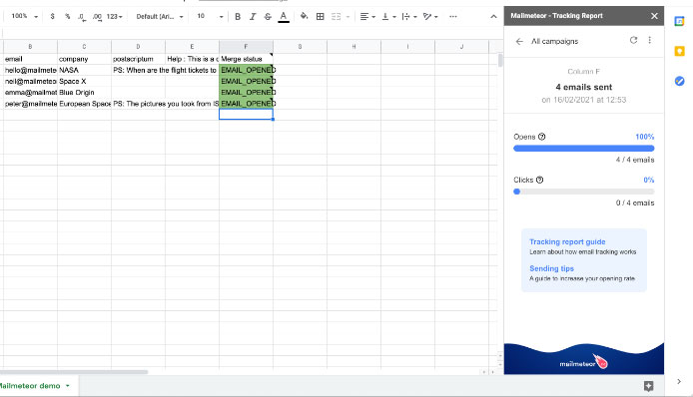The height and width of the screenshot is (397, 693).
Task: Open Mailmeteor demo tab menu arrow
Action: click(x=68, y=385)
